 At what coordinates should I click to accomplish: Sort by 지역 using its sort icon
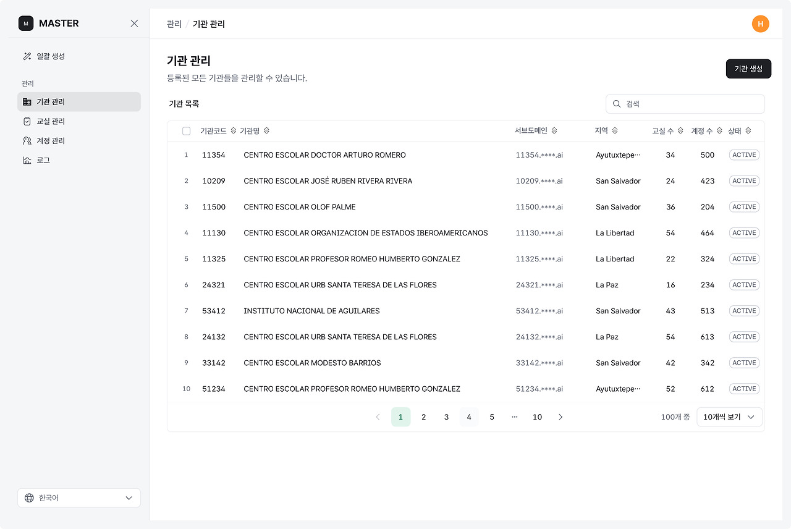615,131
